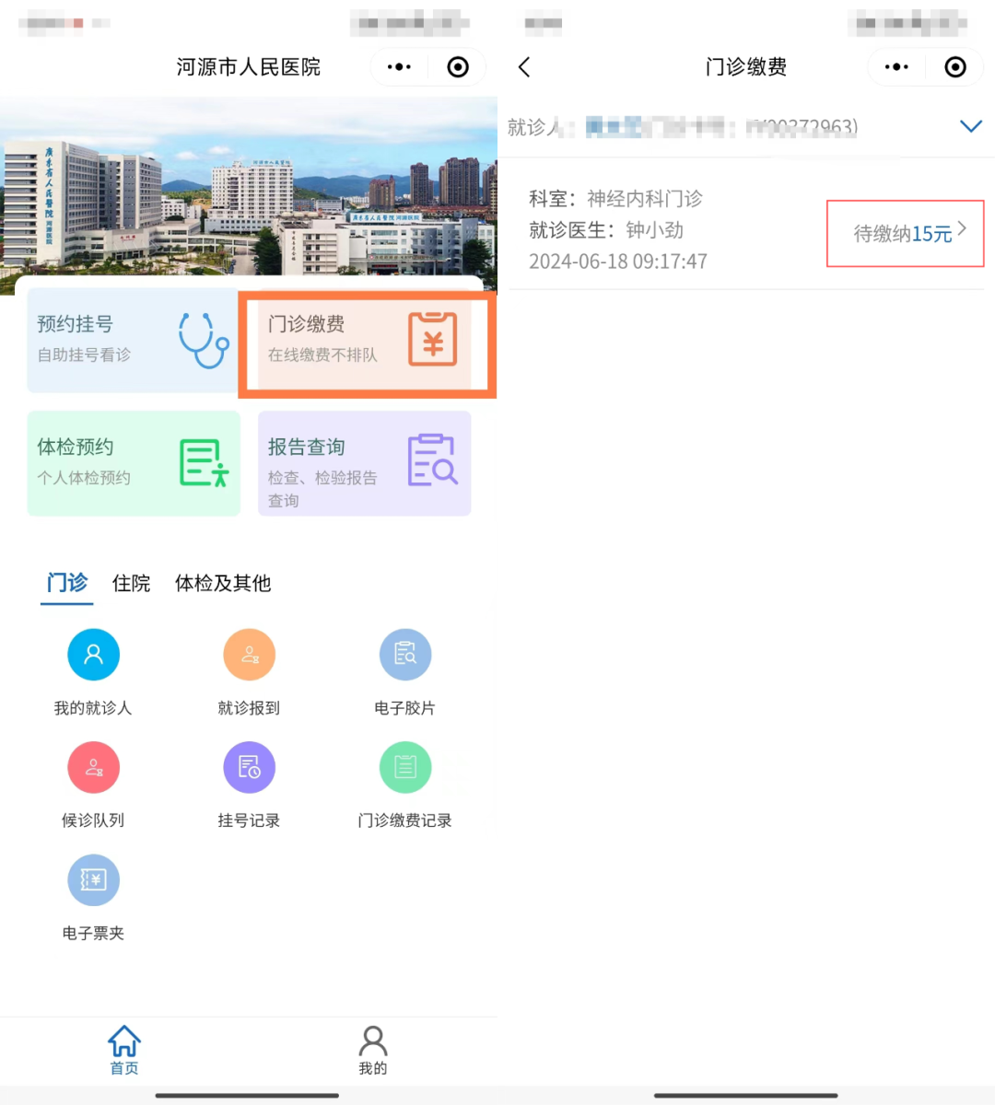
Task: Select the 科室：神经内科门诊 line
Action: pos(615,199)
